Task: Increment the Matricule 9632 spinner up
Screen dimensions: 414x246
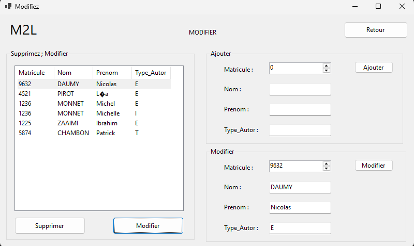Action: point(326,163)
